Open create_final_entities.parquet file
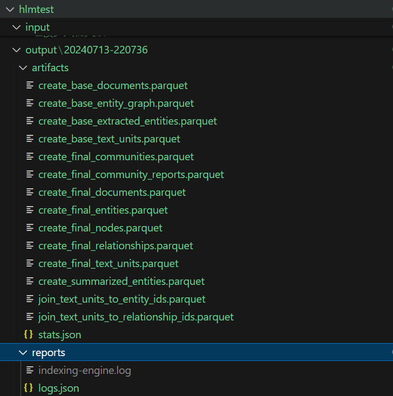393x396 pixels. click(103, 210)
